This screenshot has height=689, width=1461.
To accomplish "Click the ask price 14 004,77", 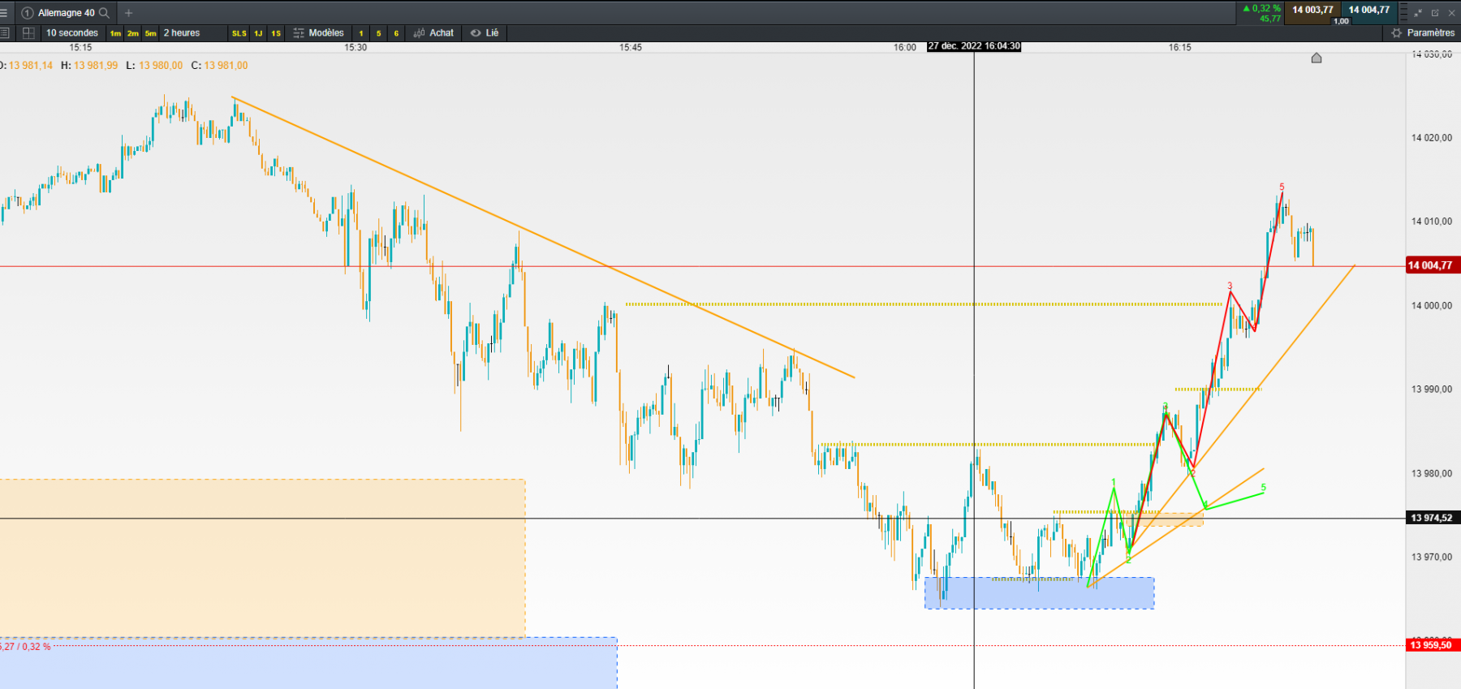I will pyautogui.click(x=1369, y=10).
